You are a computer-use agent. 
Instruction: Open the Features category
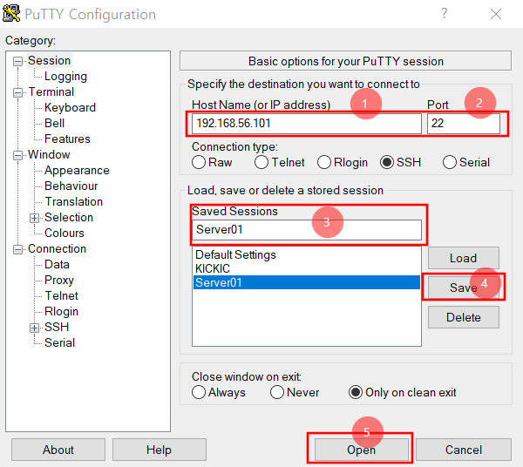(67, 139)
